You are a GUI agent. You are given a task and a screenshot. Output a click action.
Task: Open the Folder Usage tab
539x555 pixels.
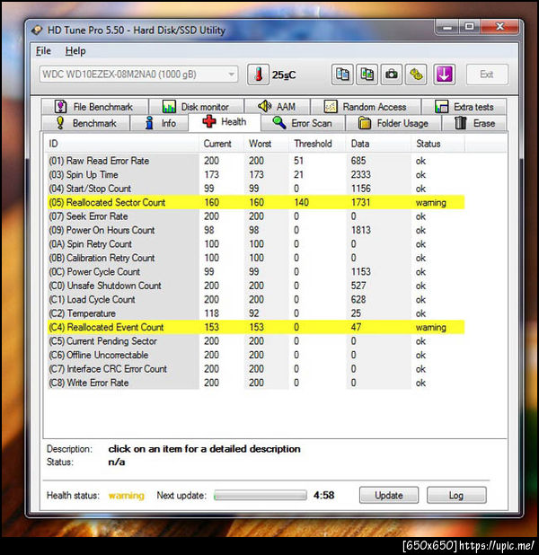pos(393,123)
